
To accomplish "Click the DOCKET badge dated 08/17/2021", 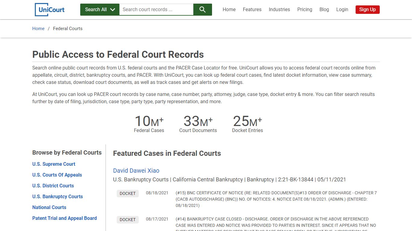I will click(x=128, y=220).
